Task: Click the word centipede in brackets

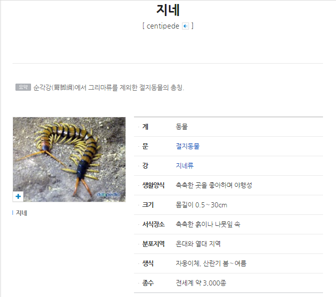Action: tap(163, 26)
